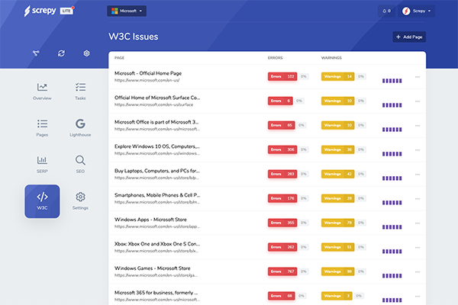Open the Tasks checklist section
The image size is (458, 305).
point(80,91)
